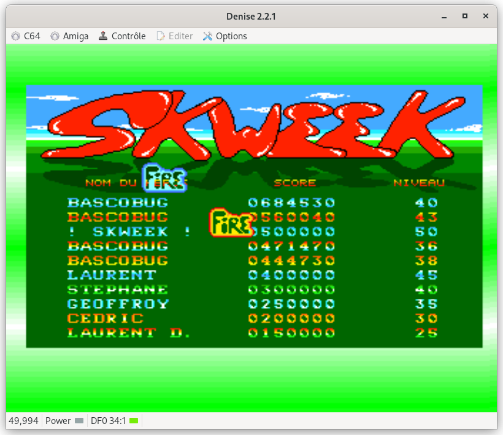This screenshot has height=435, width=503.
Task: Click the blue FIRE sprite
Action: pos(164,179)
